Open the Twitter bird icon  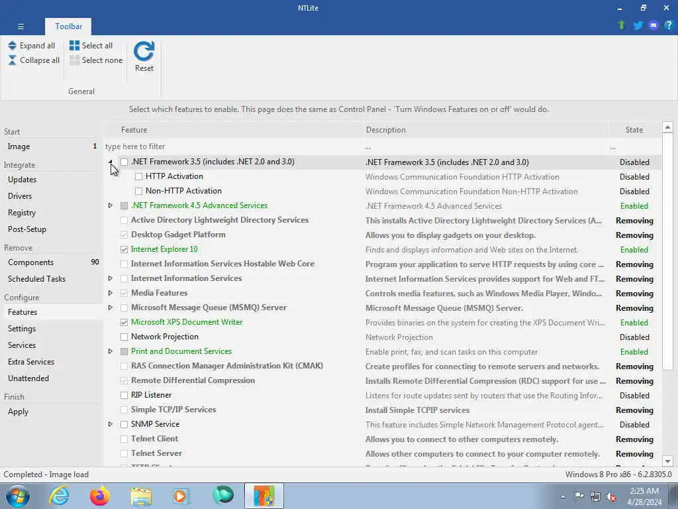(x=638, y=26)
